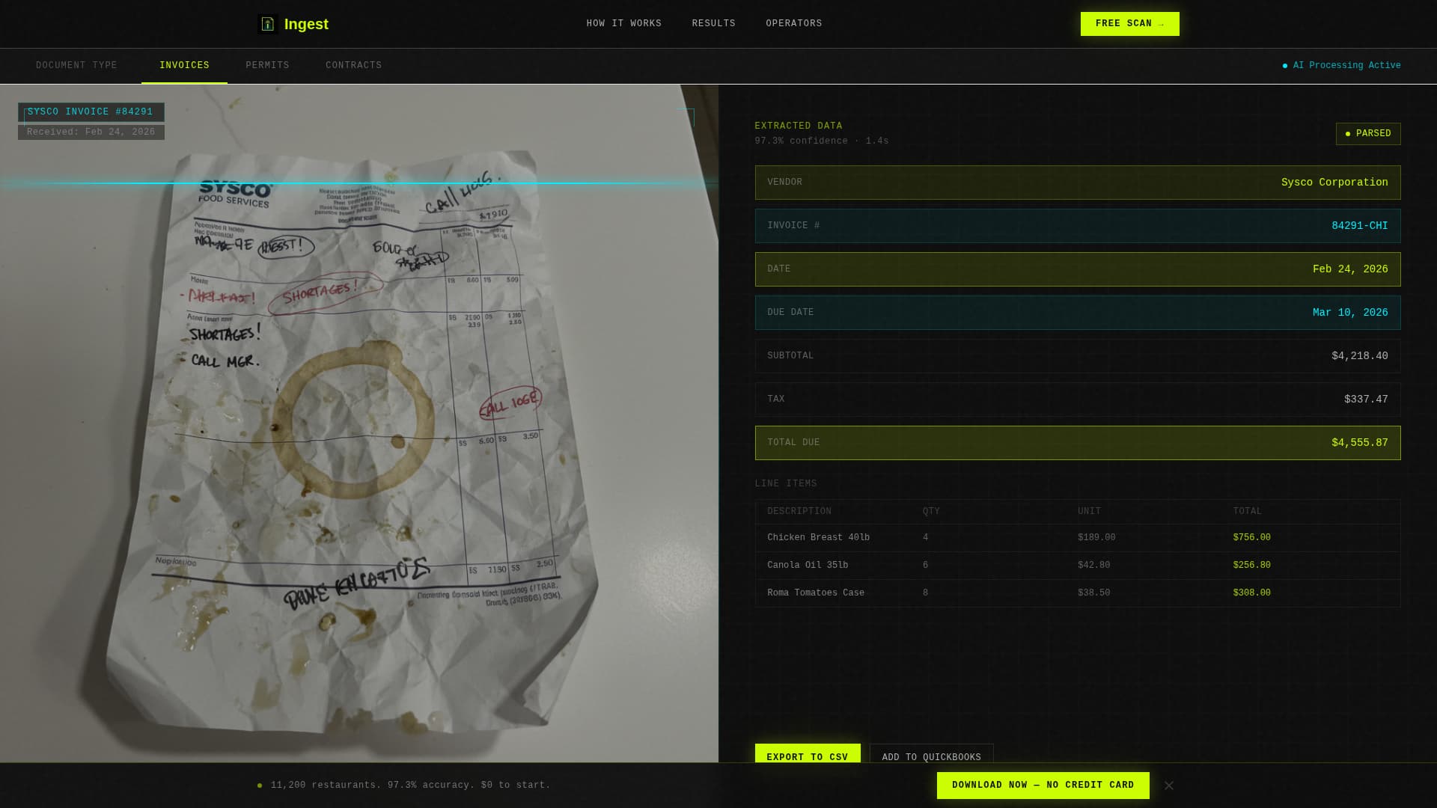Open the Operators nav link
1437x808 pixels.
793,24
